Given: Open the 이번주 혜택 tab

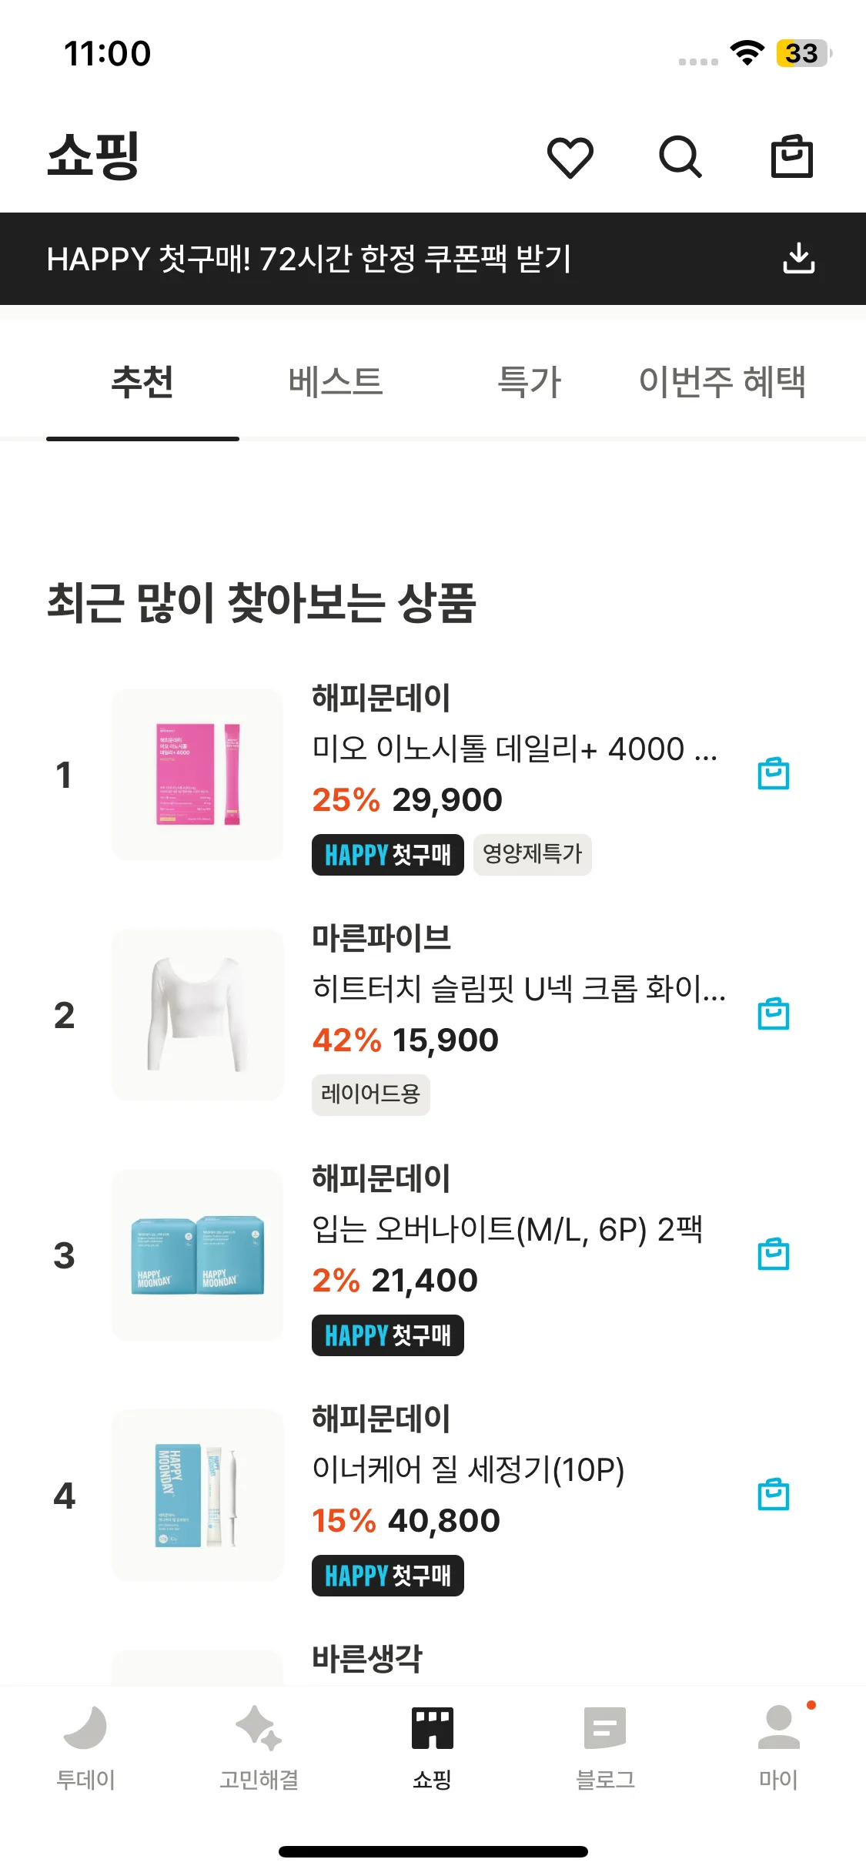Looking at the screenshot, I should point(722,382).
